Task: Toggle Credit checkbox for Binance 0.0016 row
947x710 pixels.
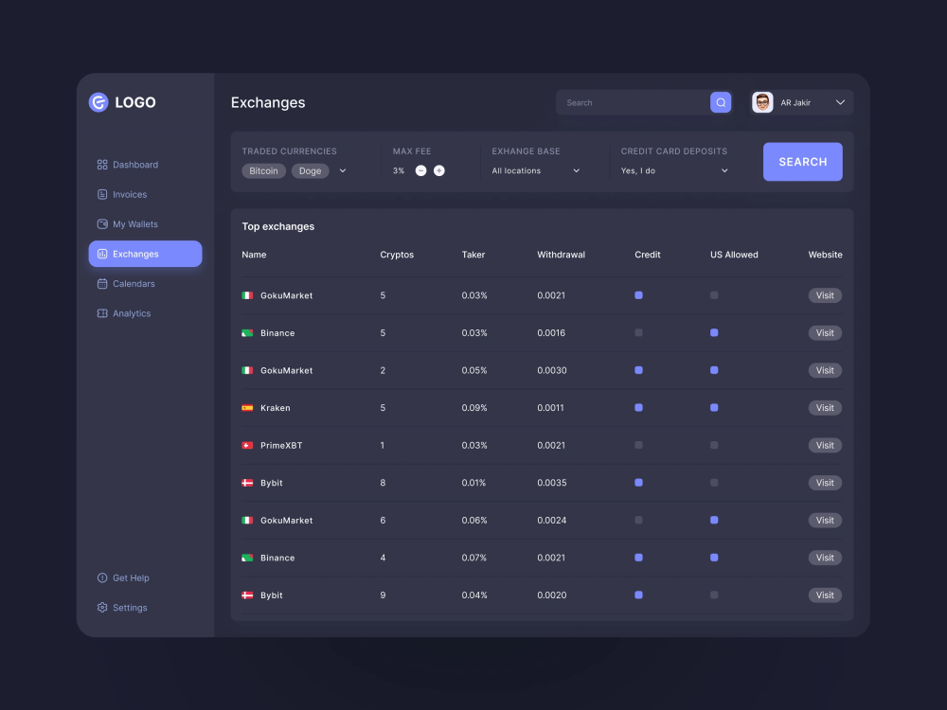Action: [638, 333]
